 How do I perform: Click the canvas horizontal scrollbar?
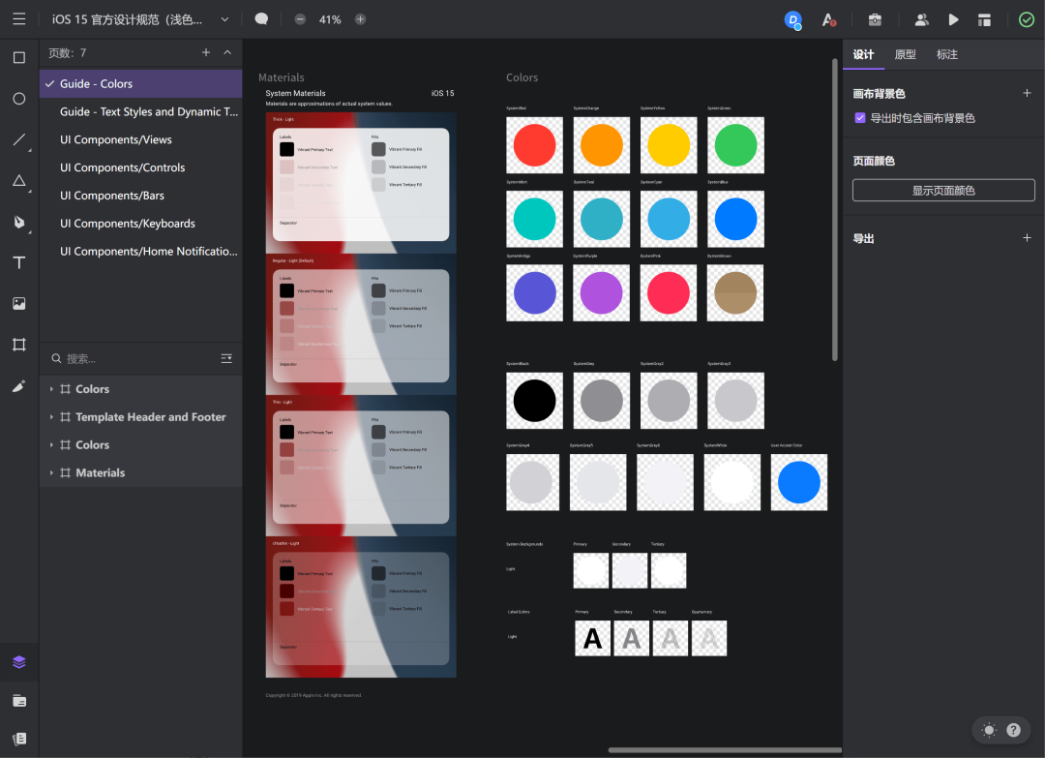[x=725, y=750]
